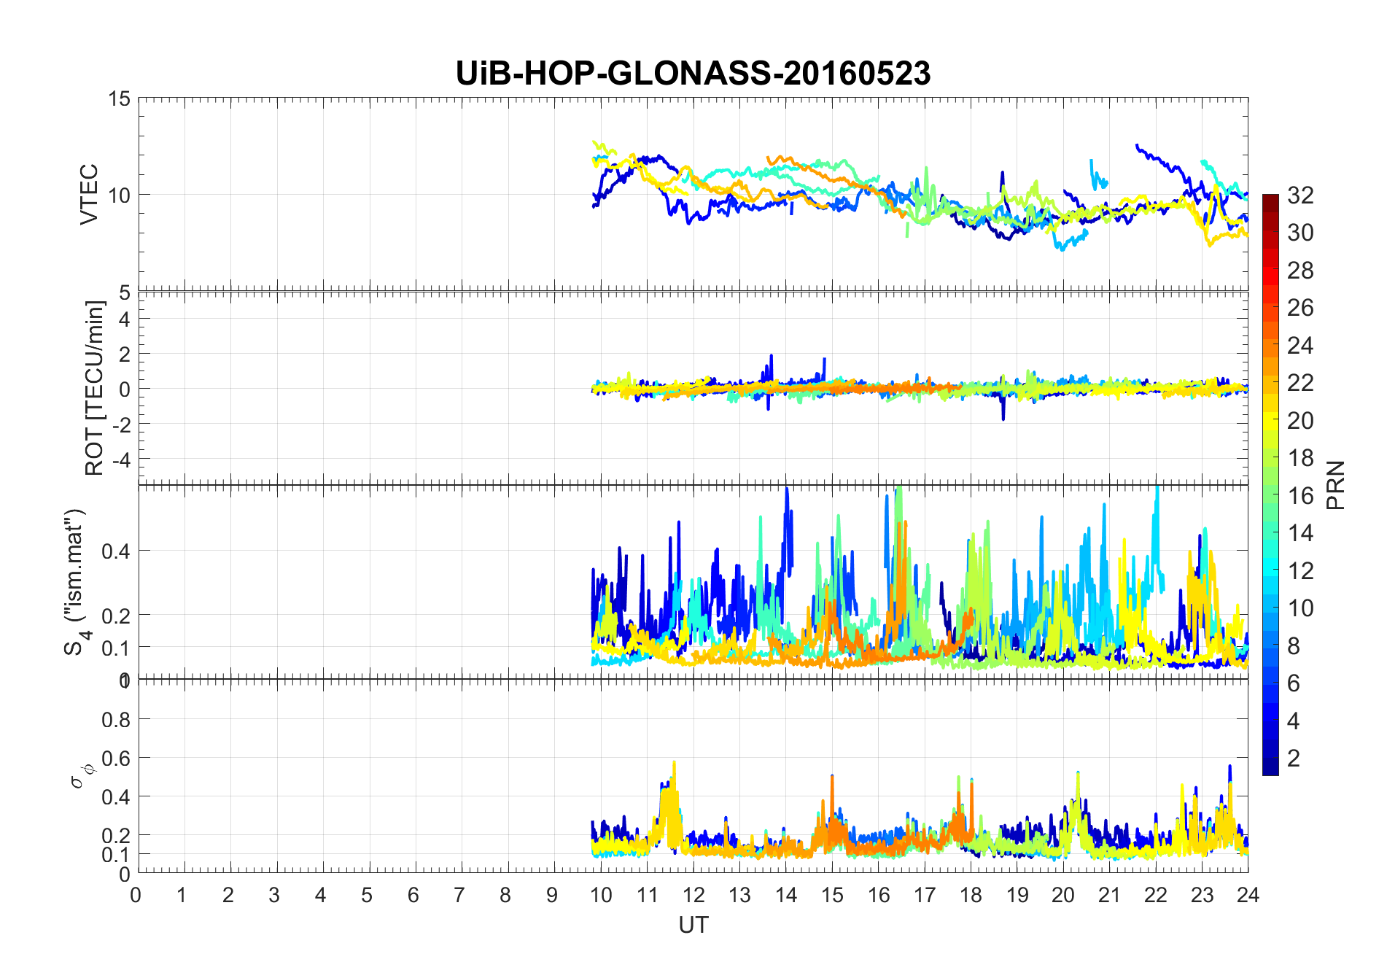Click the colorbar tick label 2
The image size is (1387, 970).
point(1294,758)
